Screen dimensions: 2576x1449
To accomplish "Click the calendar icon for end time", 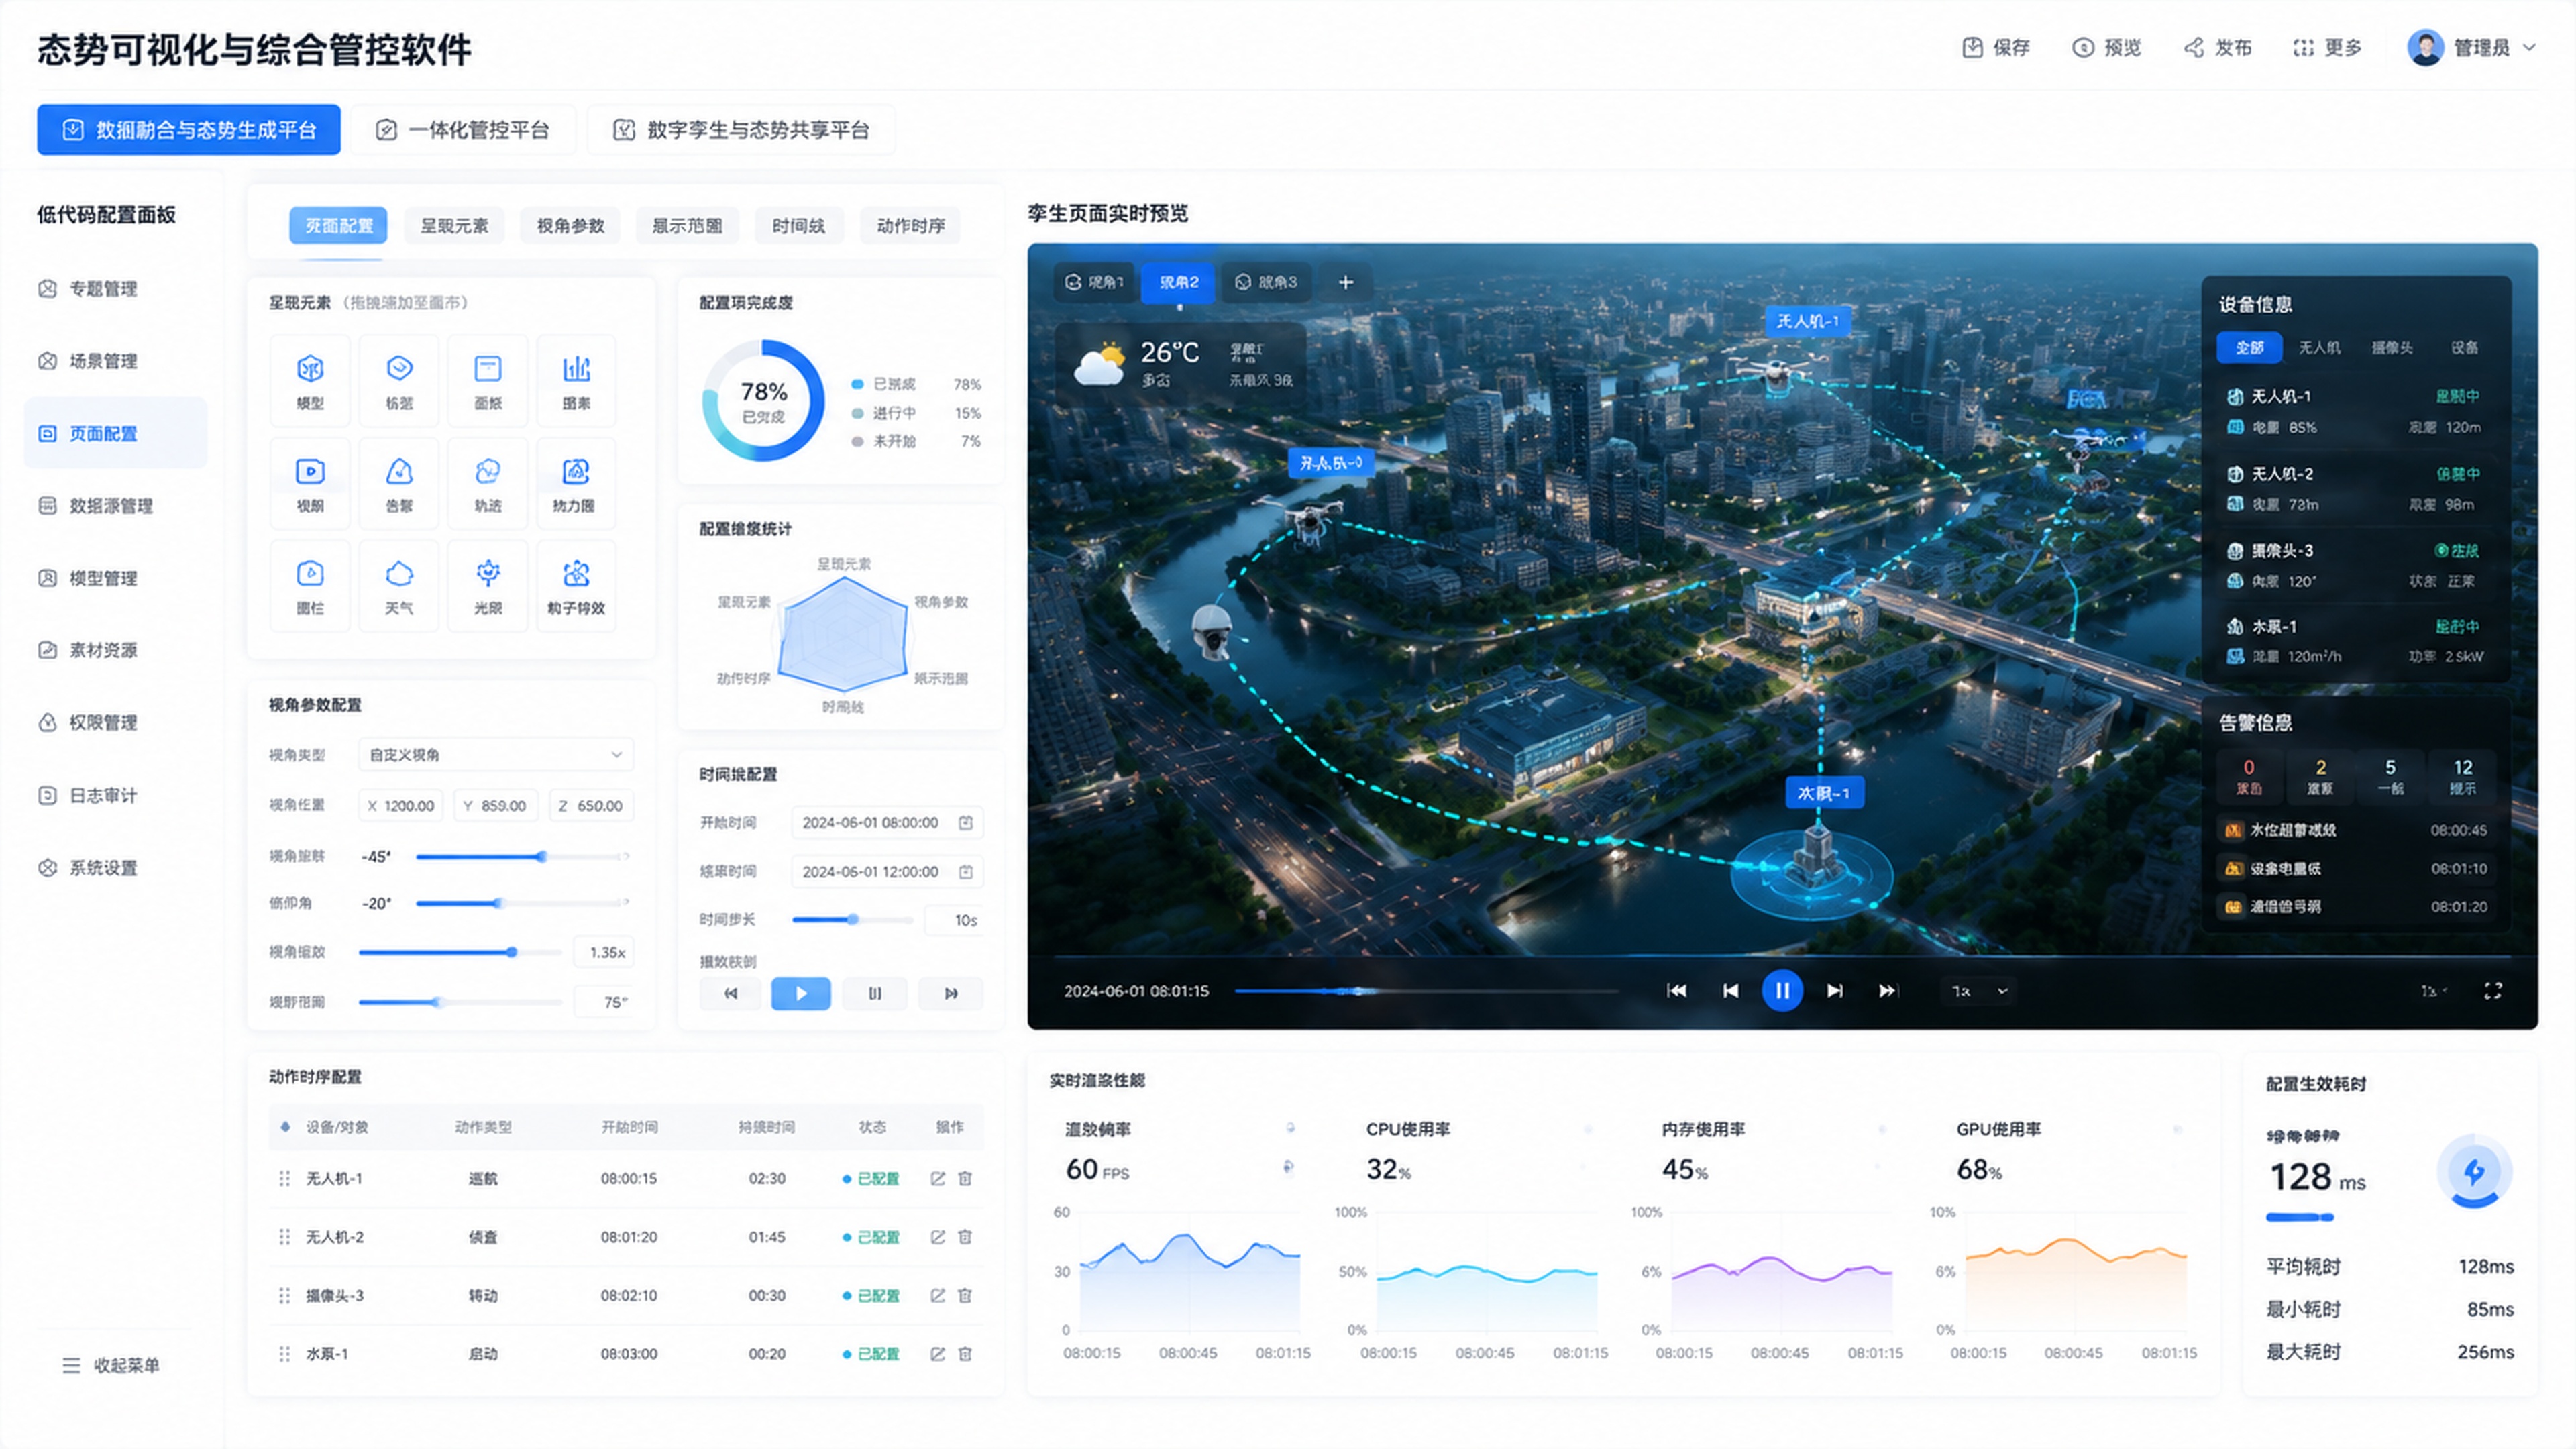I will [x=966, y=872].
